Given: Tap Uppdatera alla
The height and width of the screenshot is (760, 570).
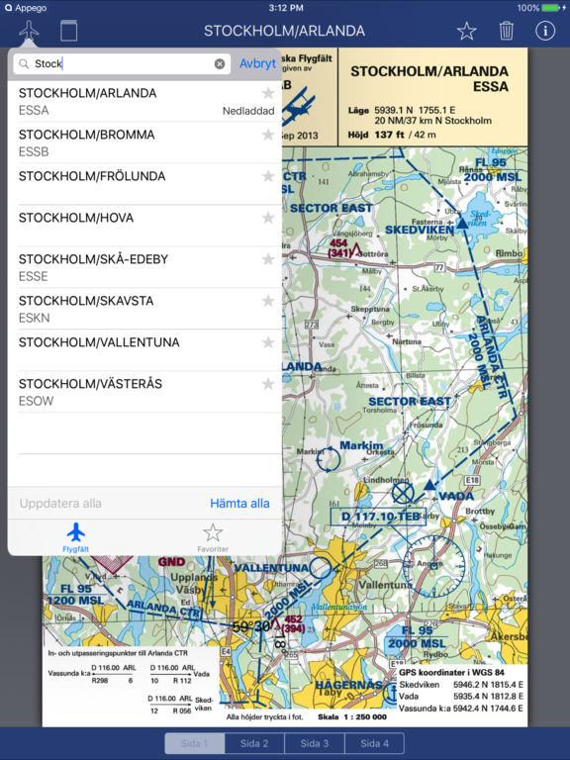Looking at the screenshot, I should [60, 504].
